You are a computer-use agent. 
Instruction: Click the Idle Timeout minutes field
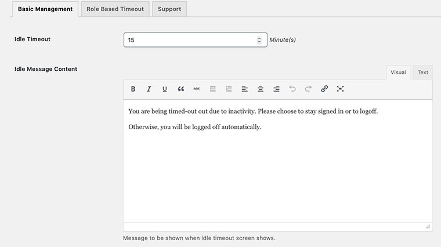tap(196, 40)
